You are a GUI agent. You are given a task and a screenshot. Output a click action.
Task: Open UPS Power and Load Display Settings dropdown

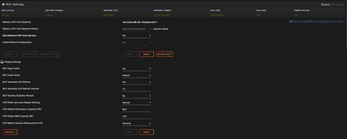point(136,103)
